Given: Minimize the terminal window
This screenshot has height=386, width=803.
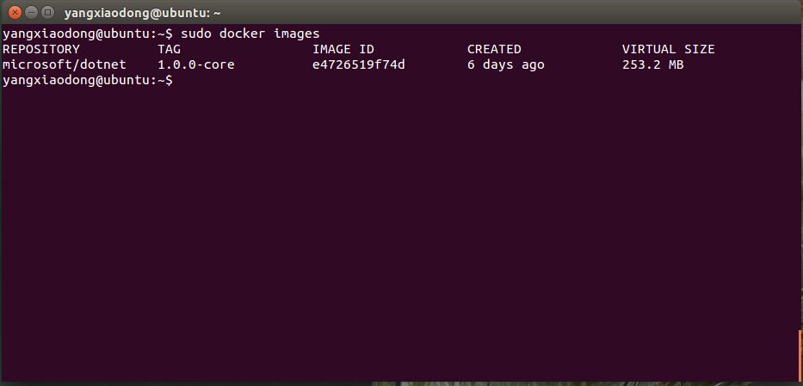Looking at the screenshot, I should pos(30,13).
